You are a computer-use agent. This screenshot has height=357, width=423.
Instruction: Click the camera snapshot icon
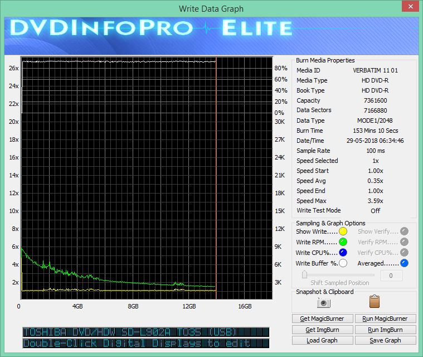323,303
